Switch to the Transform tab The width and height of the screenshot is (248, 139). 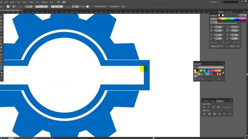click(206, 101)
